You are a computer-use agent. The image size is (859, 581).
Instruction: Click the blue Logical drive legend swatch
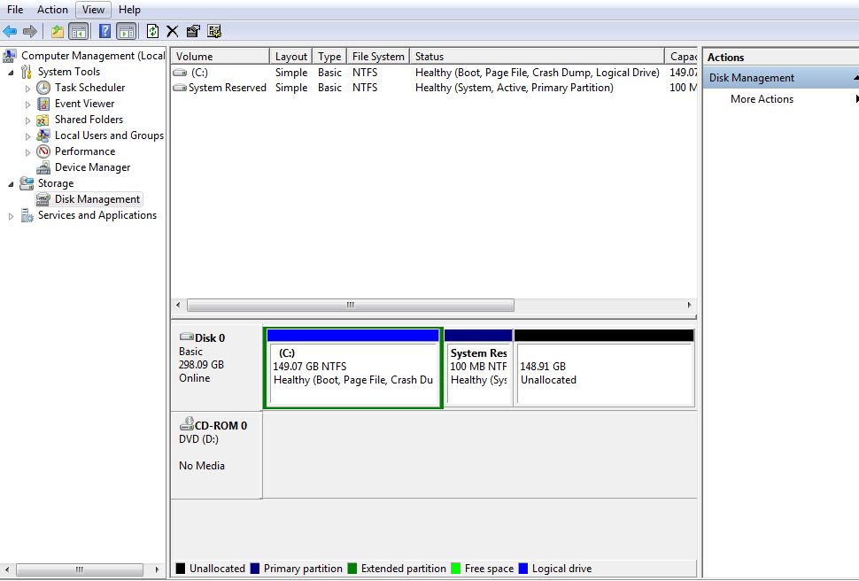pyautogui.click(x=523, y=569)
